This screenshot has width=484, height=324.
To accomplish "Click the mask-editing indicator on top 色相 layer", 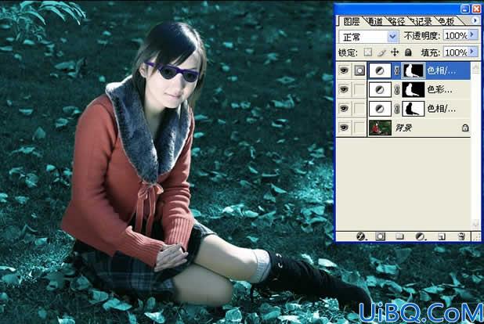I will (359, 70).
